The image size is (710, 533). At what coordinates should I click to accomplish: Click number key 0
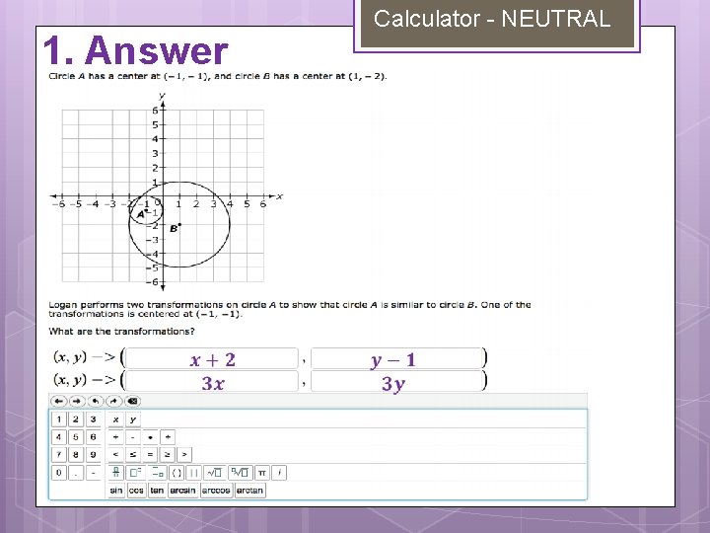(59, 473)
